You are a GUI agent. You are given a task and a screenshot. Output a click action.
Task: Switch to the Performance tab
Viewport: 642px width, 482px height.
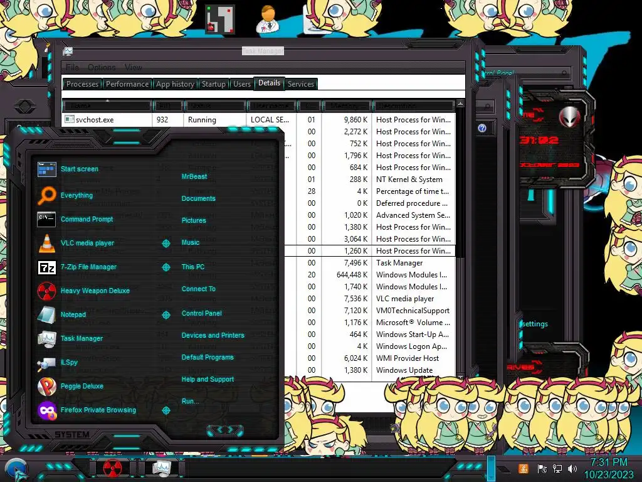click(x=127, y=84)
